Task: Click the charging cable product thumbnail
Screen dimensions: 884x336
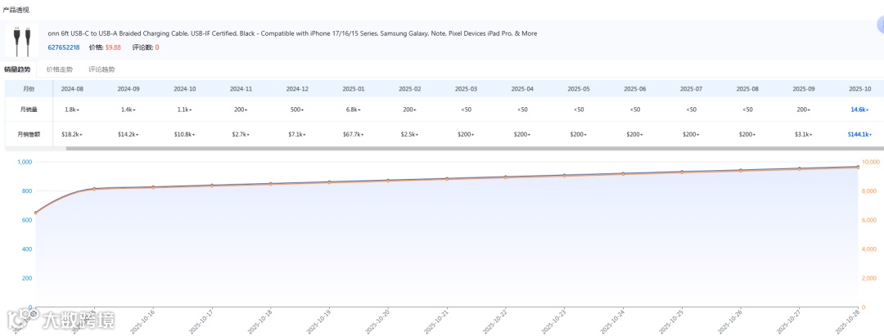Action: click(x=21, y=41)
